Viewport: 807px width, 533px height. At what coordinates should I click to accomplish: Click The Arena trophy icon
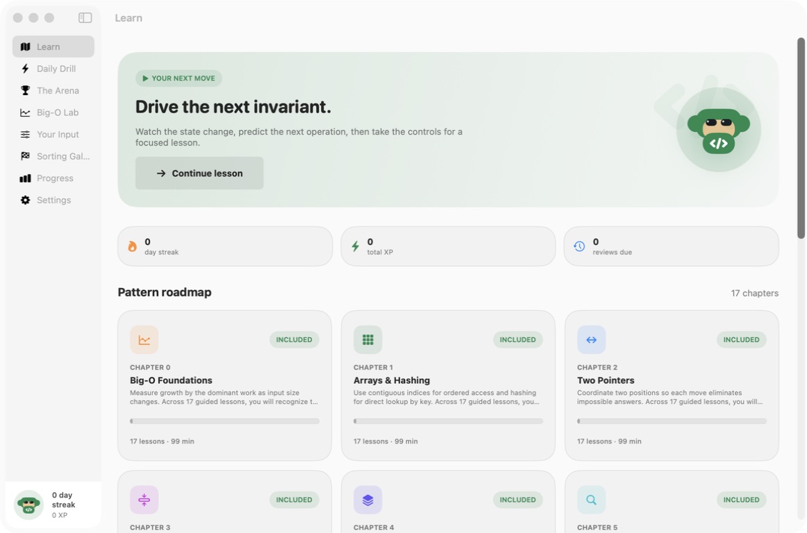pos(25,90)
